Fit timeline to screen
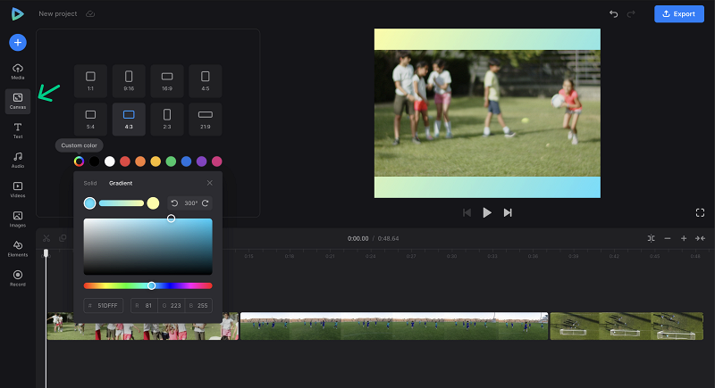Viewport: 715px width, 388px height. [700, 238]
